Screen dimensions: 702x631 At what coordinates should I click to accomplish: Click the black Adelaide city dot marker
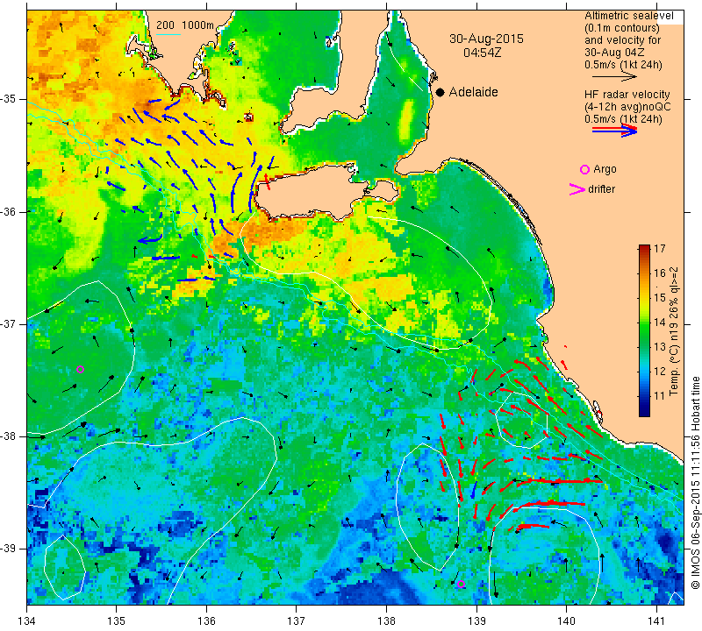pos(441,92)
